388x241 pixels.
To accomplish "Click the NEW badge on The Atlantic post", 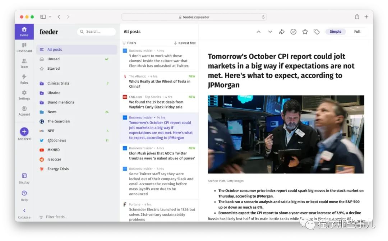I will pos(192,77).
